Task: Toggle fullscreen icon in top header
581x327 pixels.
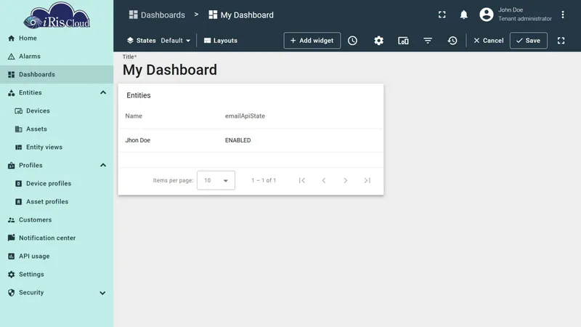Action: tap(442, 15)
